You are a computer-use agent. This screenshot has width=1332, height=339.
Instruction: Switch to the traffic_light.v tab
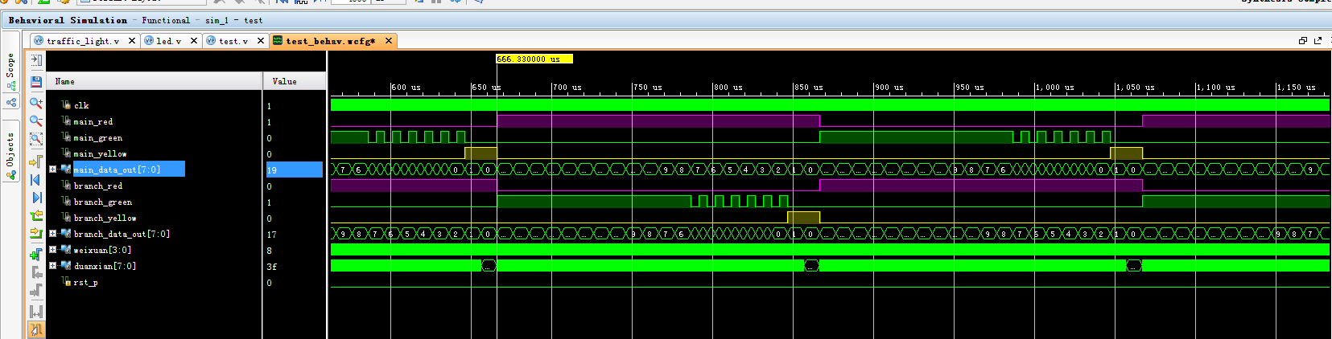click(82, 41)
